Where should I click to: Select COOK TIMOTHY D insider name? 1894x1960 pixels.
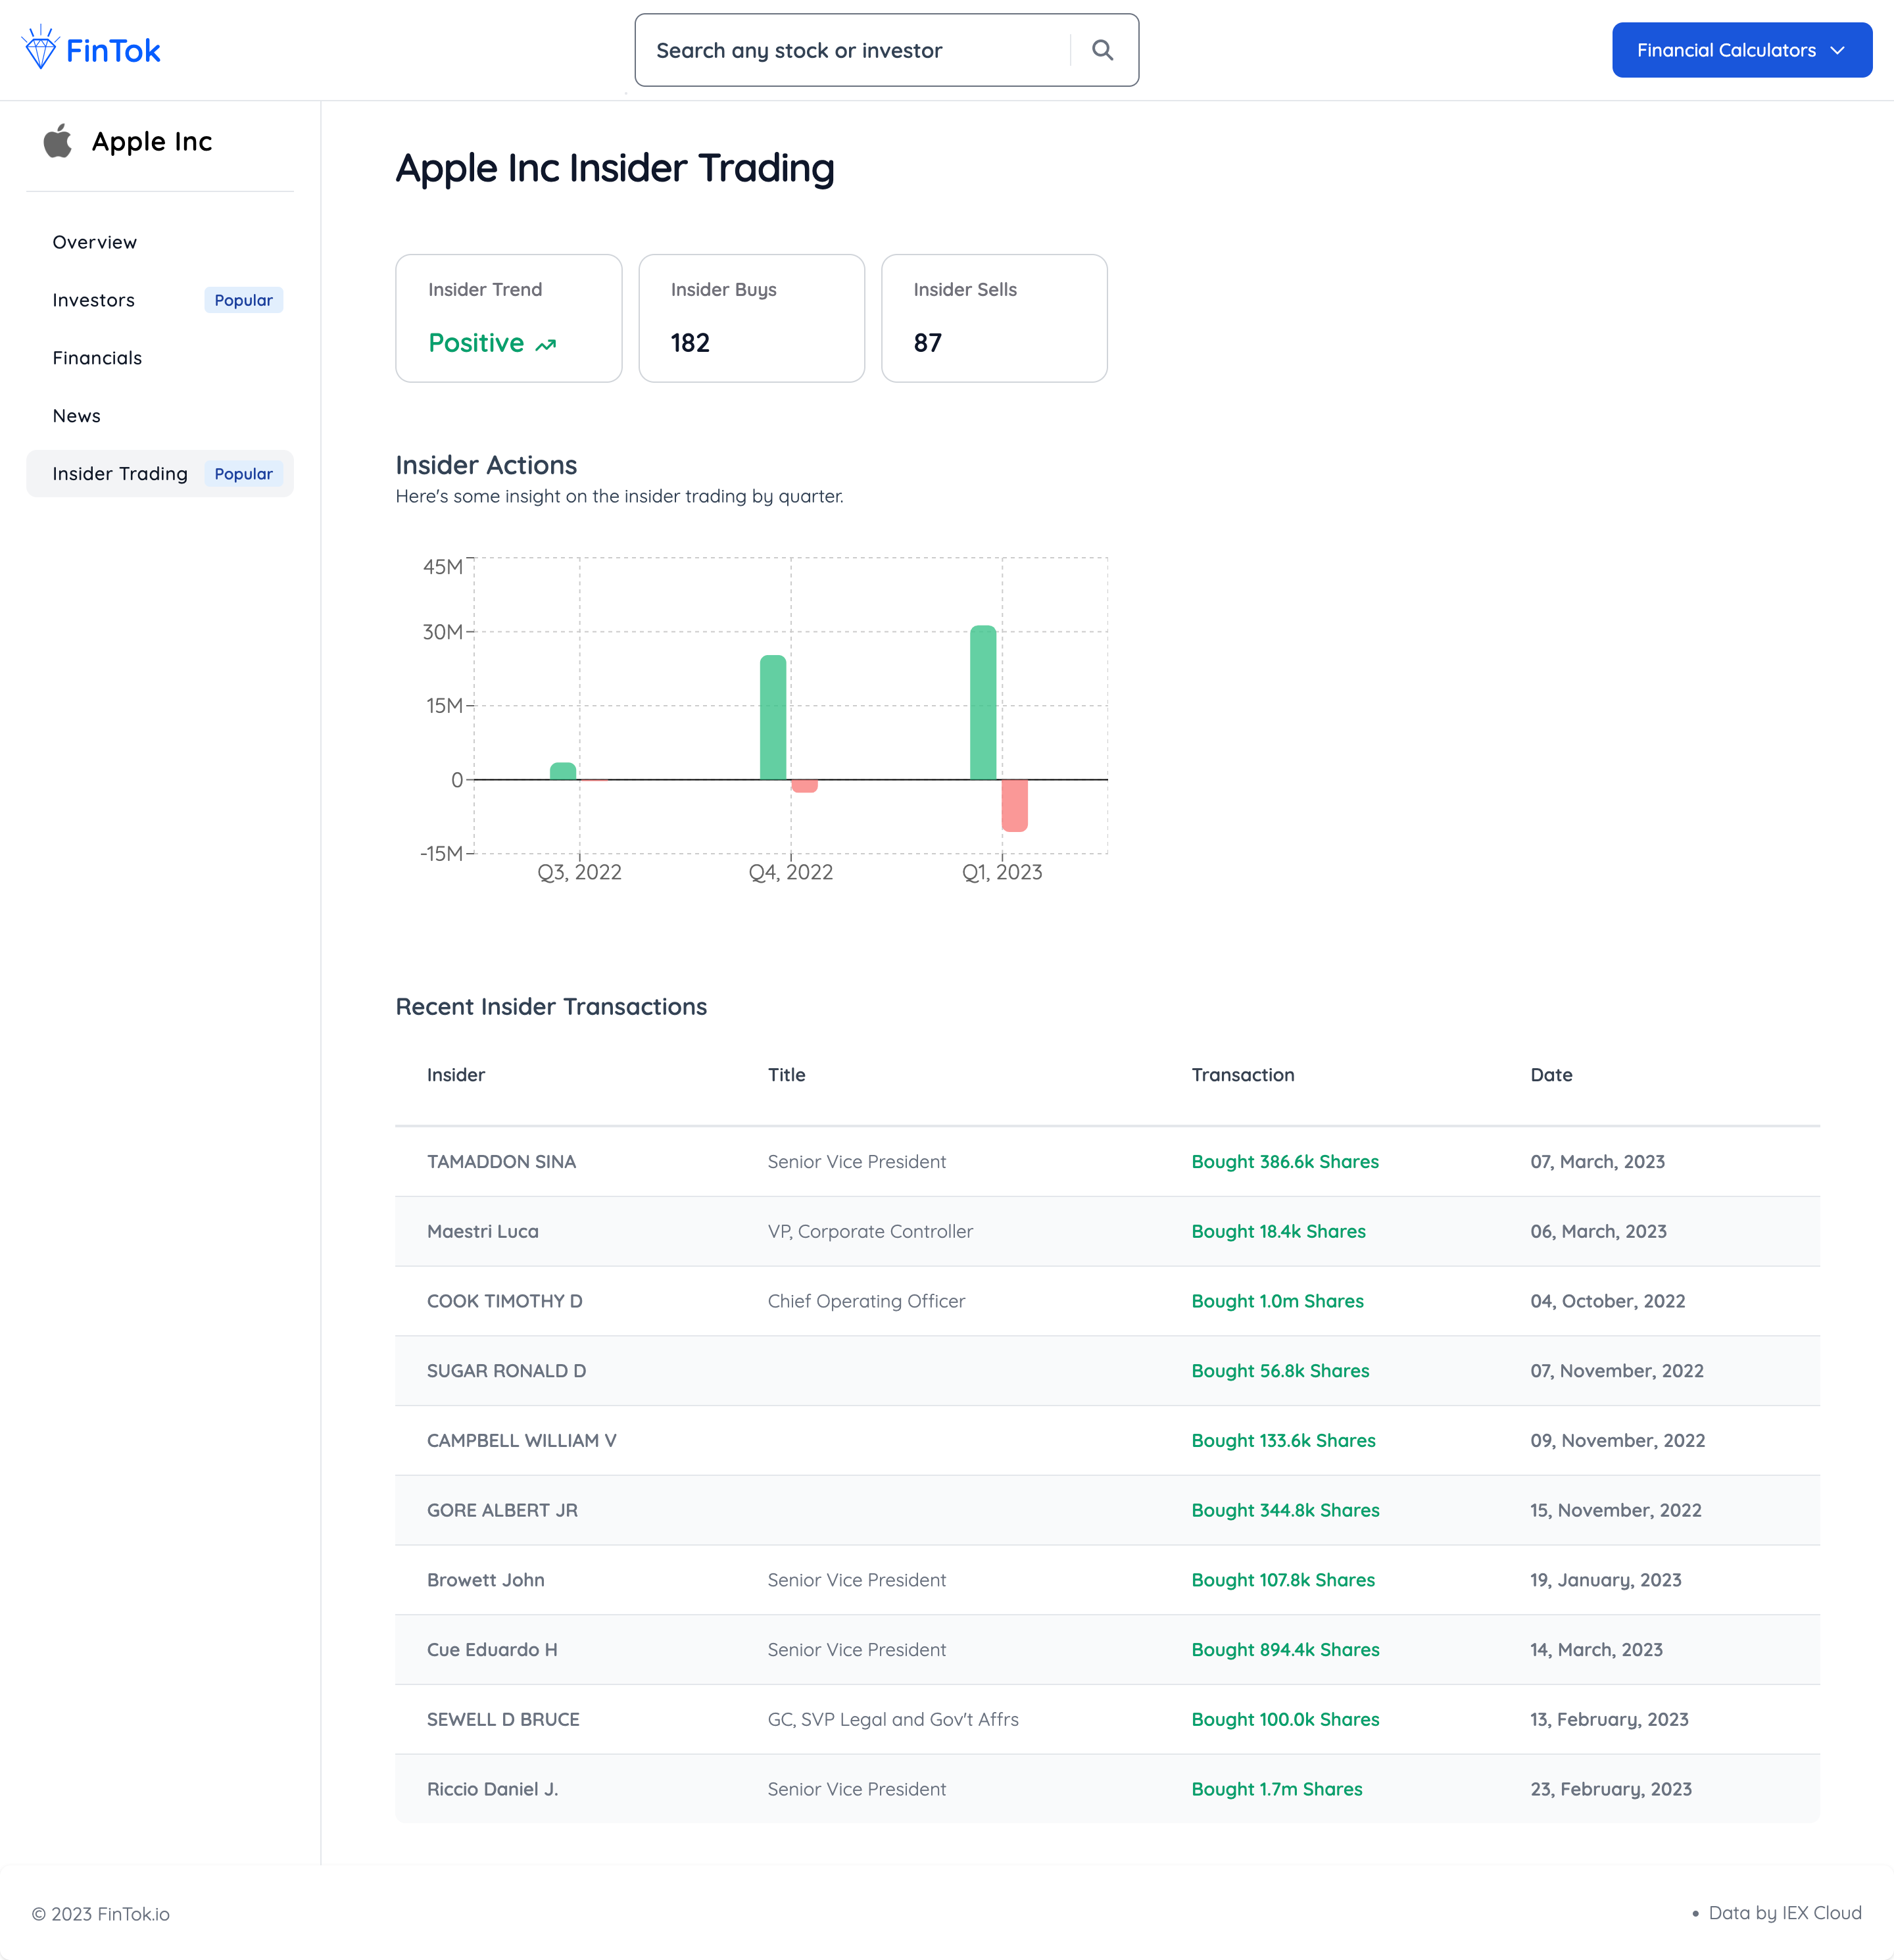505,1301
